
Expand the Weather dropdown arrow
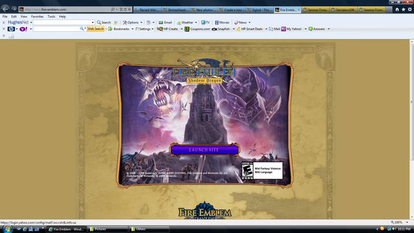(196, 23)
